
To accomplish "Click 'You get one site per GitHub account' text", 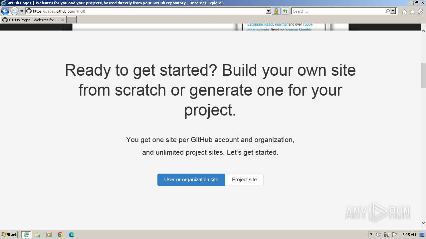I will 210,140.
